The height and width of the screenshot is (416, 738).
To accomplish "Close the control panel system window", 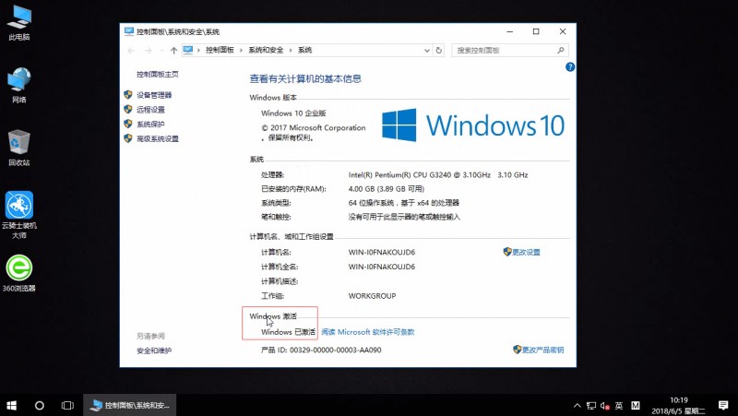I will click(x=563, y=31).
